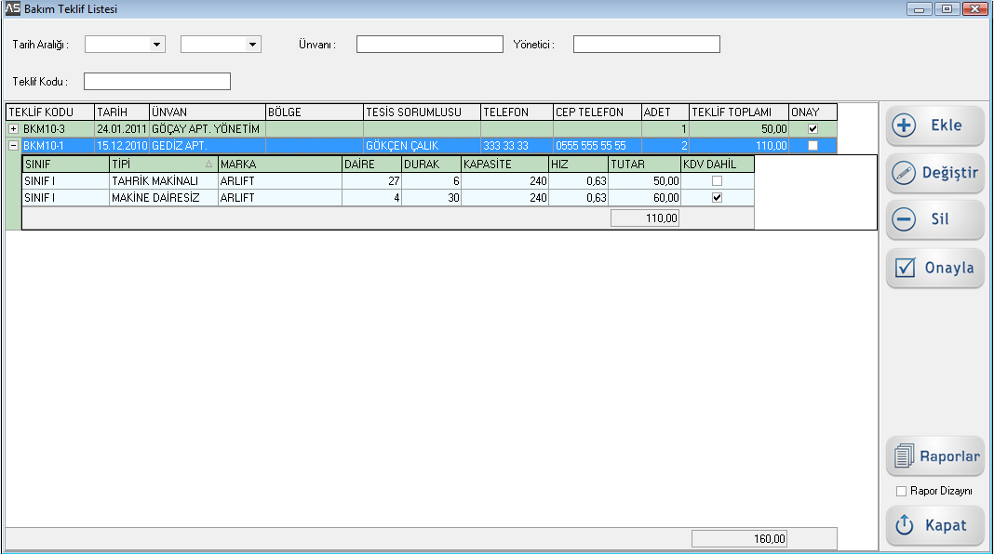The image size is (994, 554).
Task: Click the ADET column header
Action: pyautogui.click(x=665, y=112)
